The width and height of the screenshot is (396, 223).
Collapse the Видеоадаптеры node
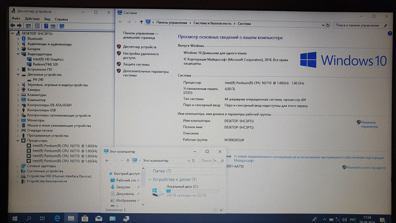click(18, 54)
